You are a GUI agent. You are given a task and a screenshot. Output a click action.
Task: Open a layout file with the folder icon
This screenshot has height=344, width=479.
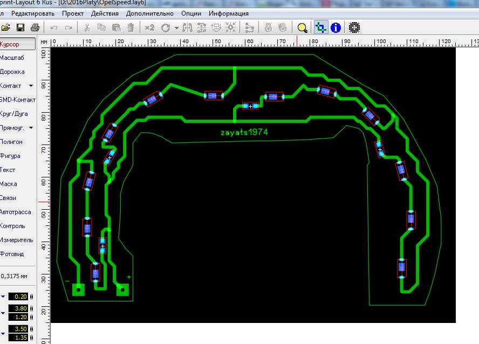click(5, 28)
